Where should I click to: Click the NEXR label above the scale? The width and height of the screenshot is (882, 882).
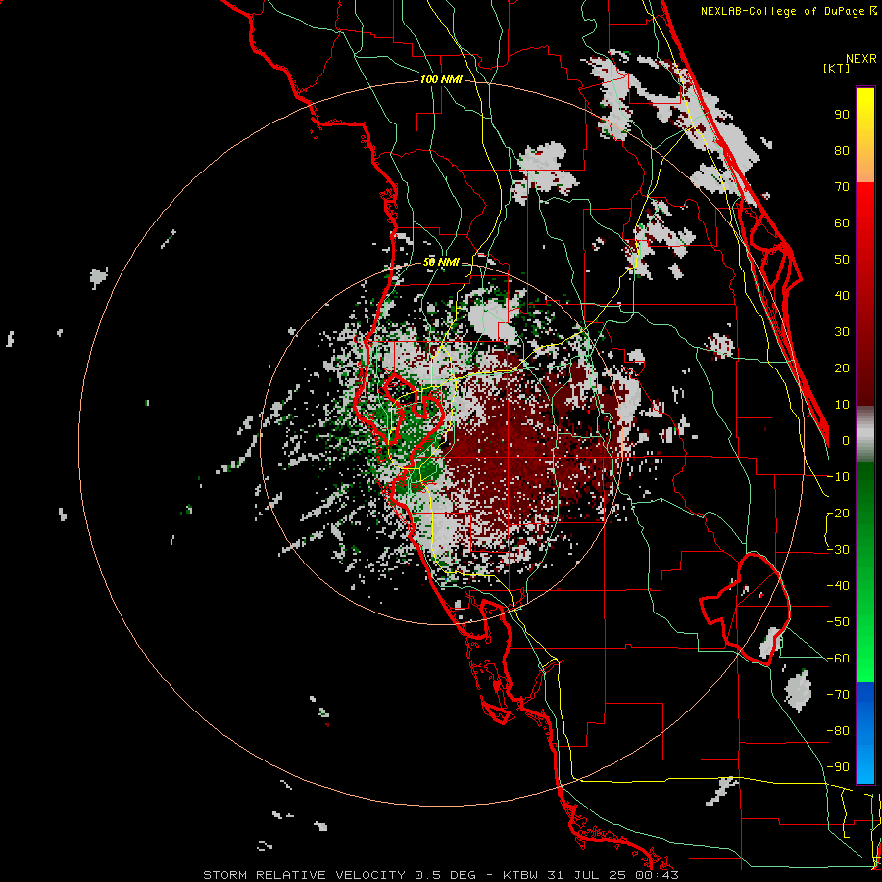coord(860,59)
